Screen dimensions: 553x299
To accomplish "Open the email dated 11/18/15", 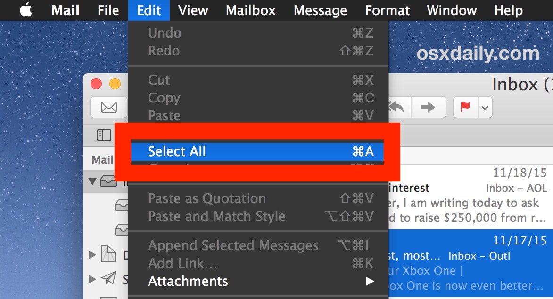I will [467, 195].
